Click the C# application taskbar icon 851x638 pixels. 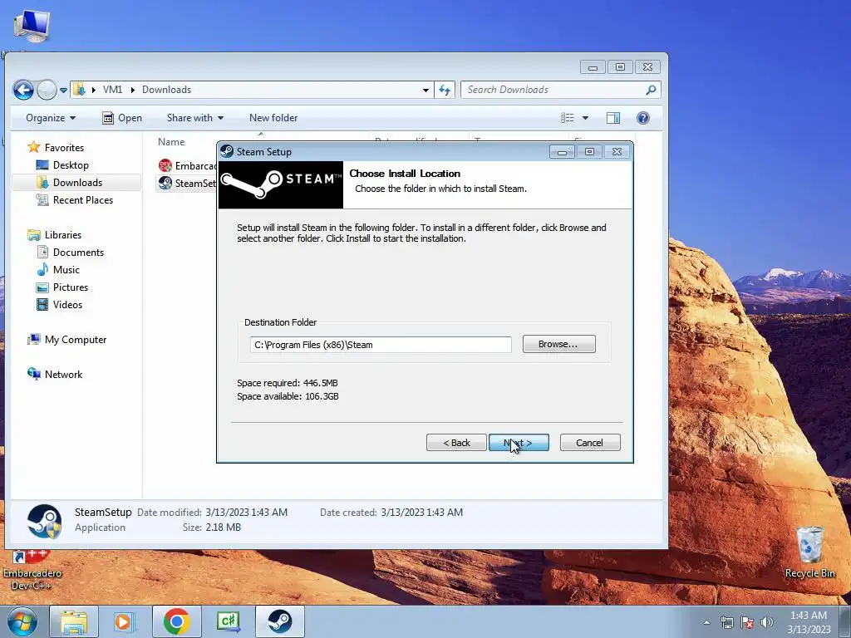(x=228, y=621)
